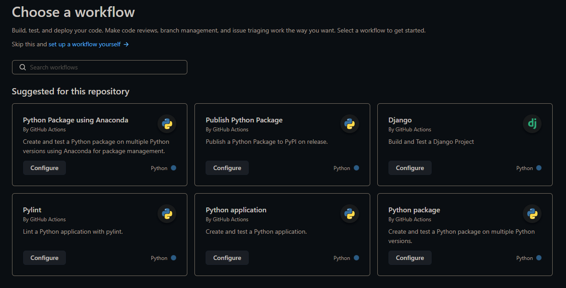Click the 'Choose a workflow' heading

click(73, 12)
